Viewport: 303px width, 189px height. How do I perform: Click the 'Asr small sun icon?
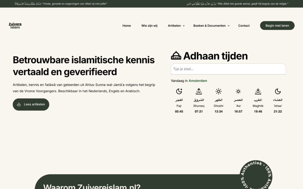coord(238,91)
